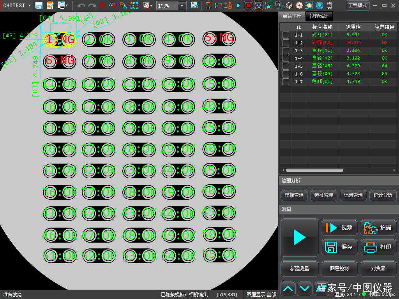Click the 100% zoom field
Viewport: 399px width, 299px height.
click(x=167, y=5)
